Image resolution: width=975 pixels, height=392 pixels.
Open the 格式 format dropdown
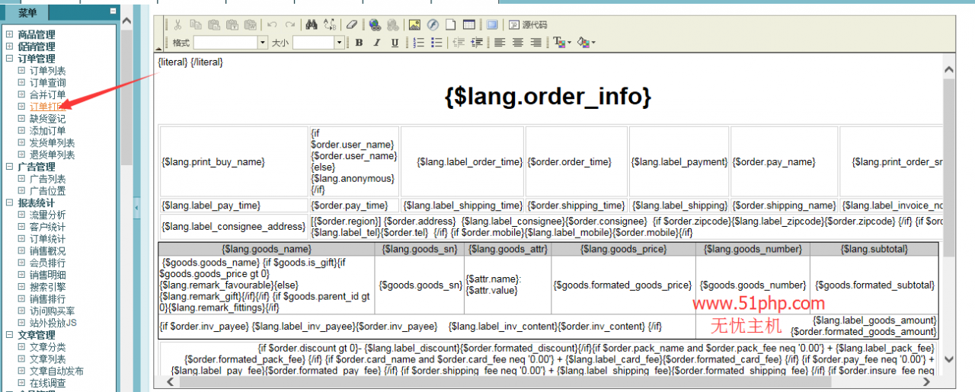tap(263, 43)
